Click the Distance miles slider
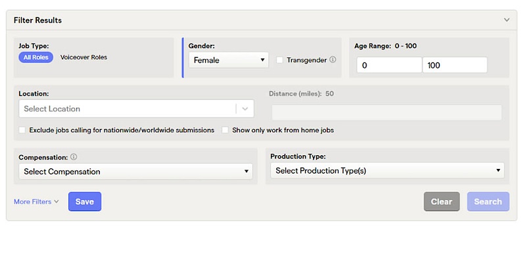The image size is (526, 263). point(387,112)
